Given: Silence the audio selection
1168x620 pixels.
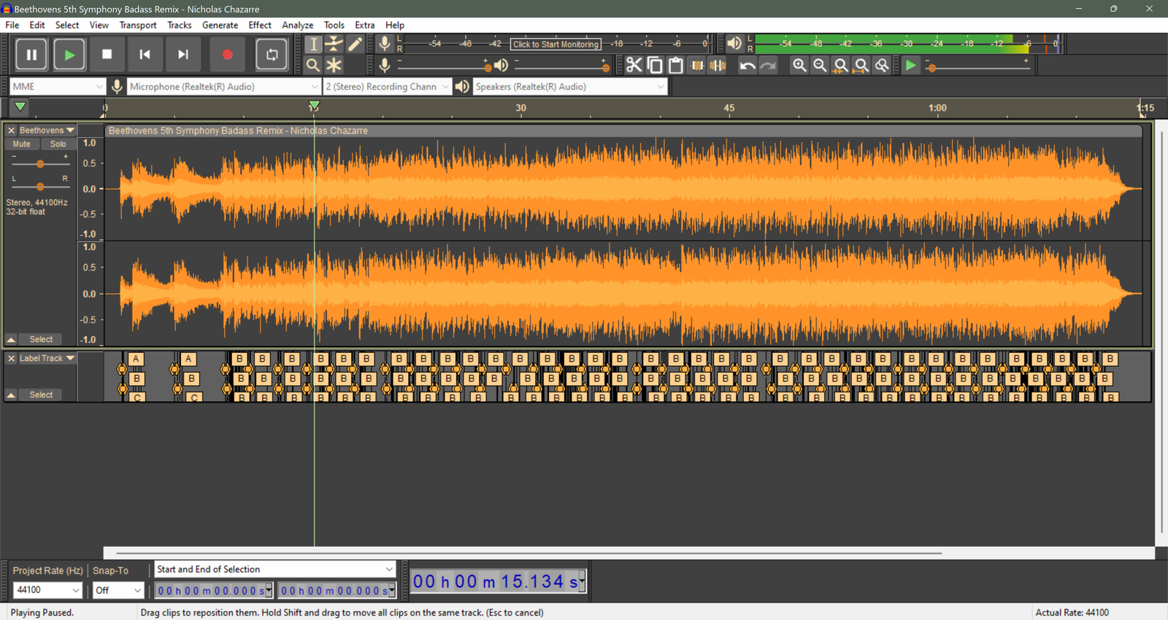Looking at the screenshot, I should [718, 66].
